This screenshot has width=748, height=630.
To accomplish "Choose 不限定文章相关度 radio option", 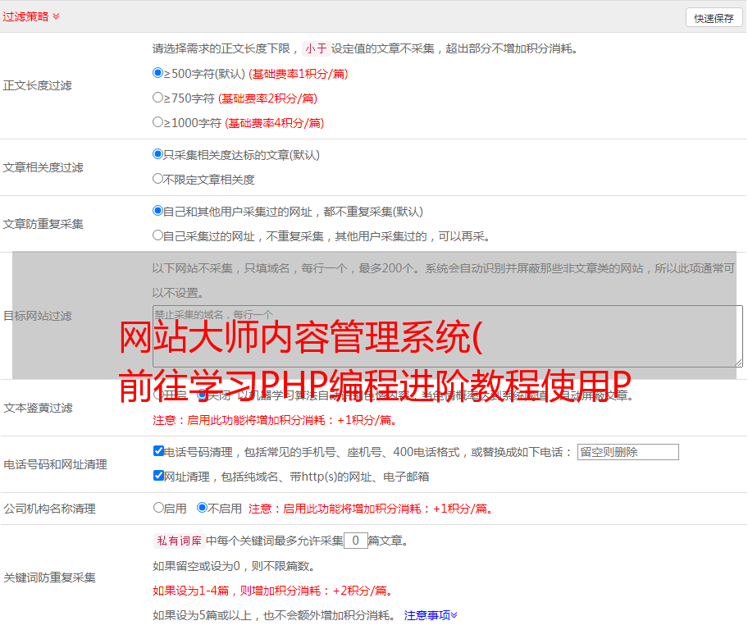I will click(x=157, y=179).
